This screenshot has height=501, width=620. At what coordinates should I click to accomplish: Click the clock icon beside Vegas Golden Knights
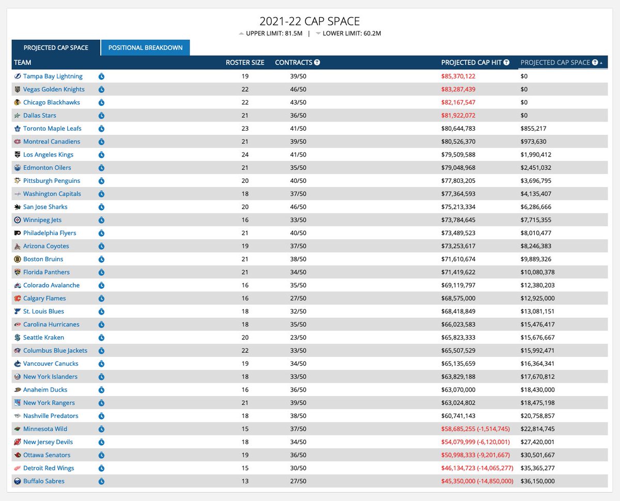(x=101, y=89)
